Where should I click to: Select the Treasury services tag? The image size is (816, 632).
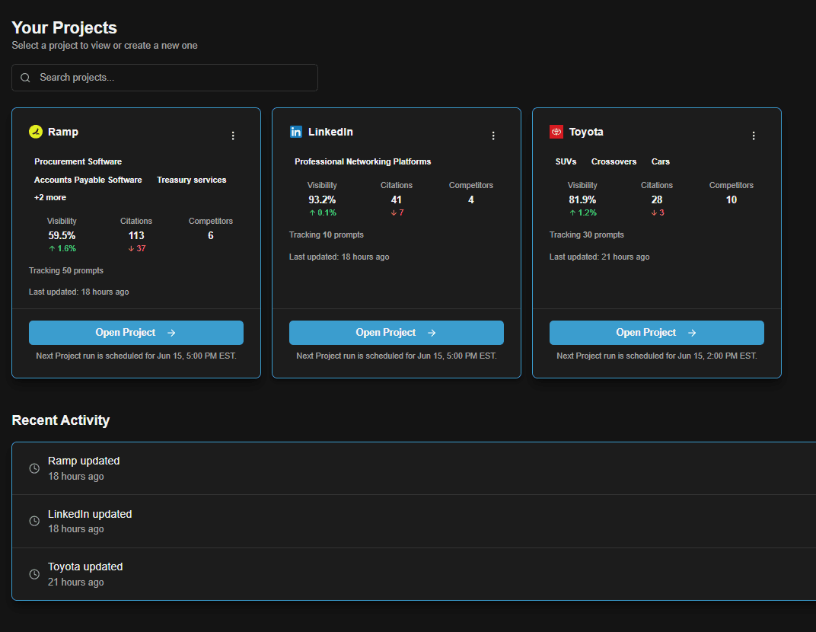[192, 180]
